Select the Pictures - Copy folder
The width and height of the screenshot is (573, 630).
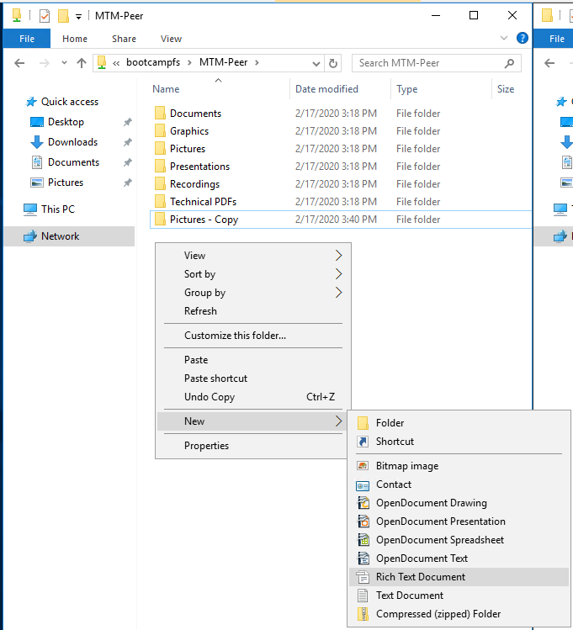pos(204,220)
